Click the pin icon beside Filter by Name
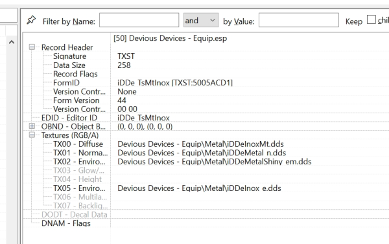Screen dimensions: 389x244 pyautogui.click(x=31, y=20)
